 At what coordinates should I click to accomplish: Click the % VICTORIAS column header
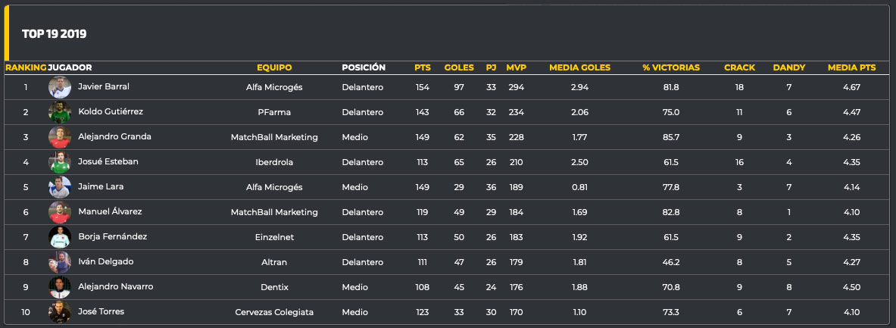(x=670, y=67)
